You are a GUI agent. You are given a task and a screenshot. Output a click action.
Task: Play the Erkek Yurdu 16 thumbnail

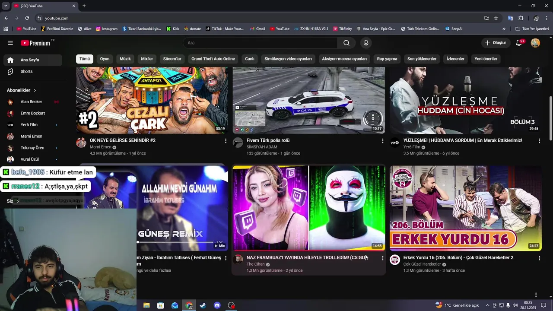click(x=465, y=208)
